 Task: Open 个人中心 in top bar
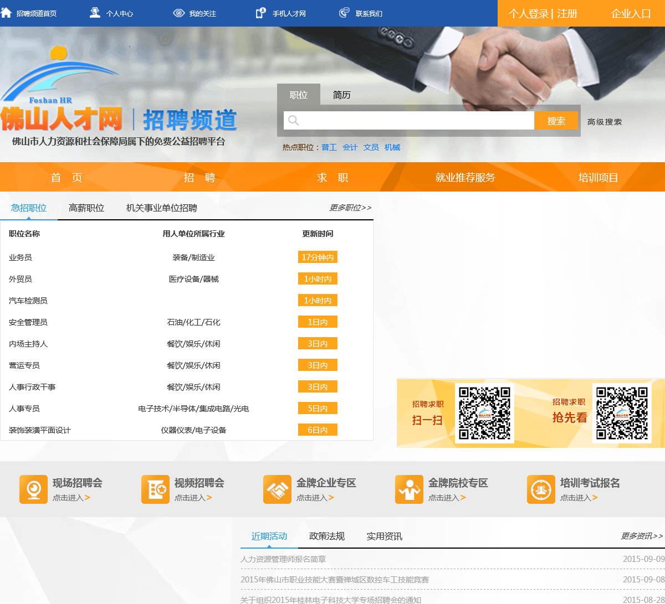120,13
